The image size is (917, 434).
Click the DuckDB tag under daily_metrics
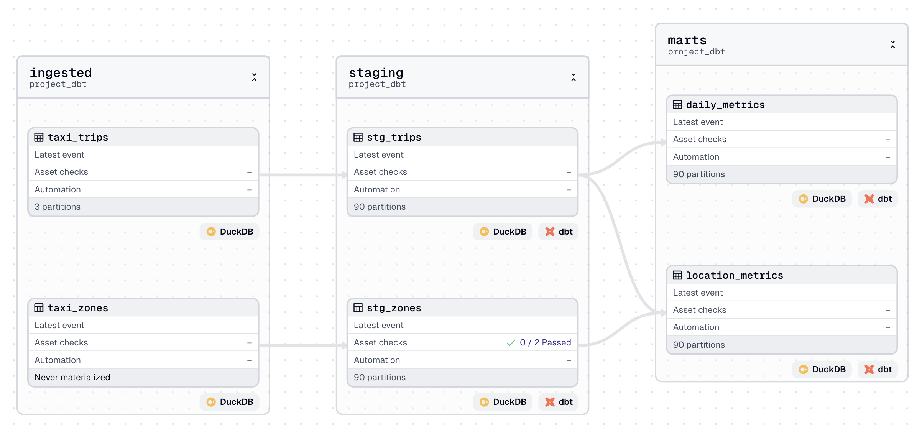click(822, 199)
